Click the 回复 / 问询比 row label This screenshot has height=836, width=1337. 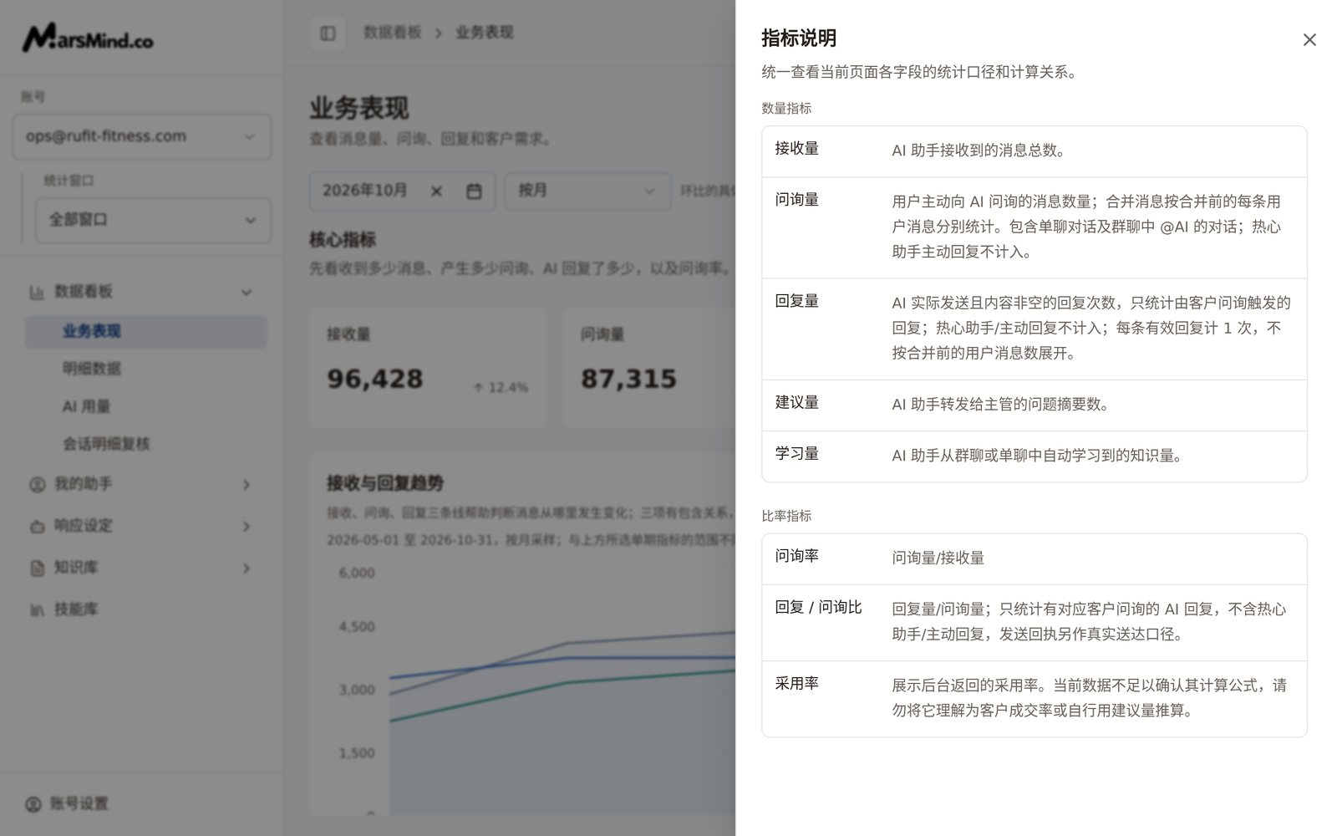coord(818,607)
